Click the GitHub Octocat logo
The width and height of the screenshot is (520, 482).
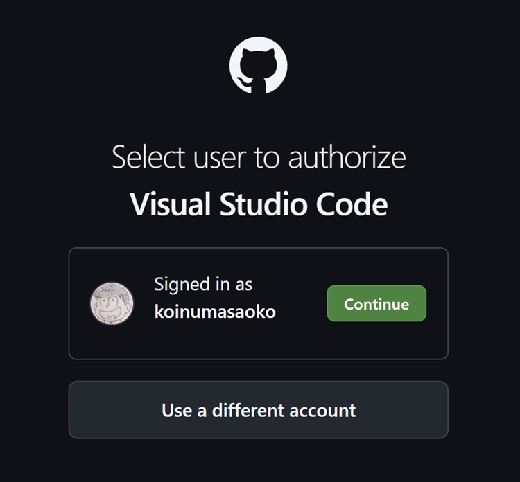259,65
